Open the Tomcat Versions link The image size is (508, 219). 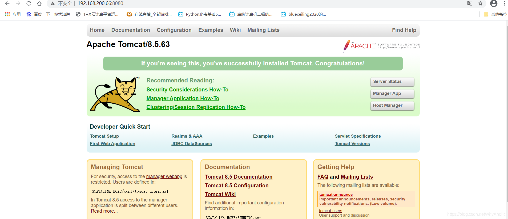coord(352,144)
